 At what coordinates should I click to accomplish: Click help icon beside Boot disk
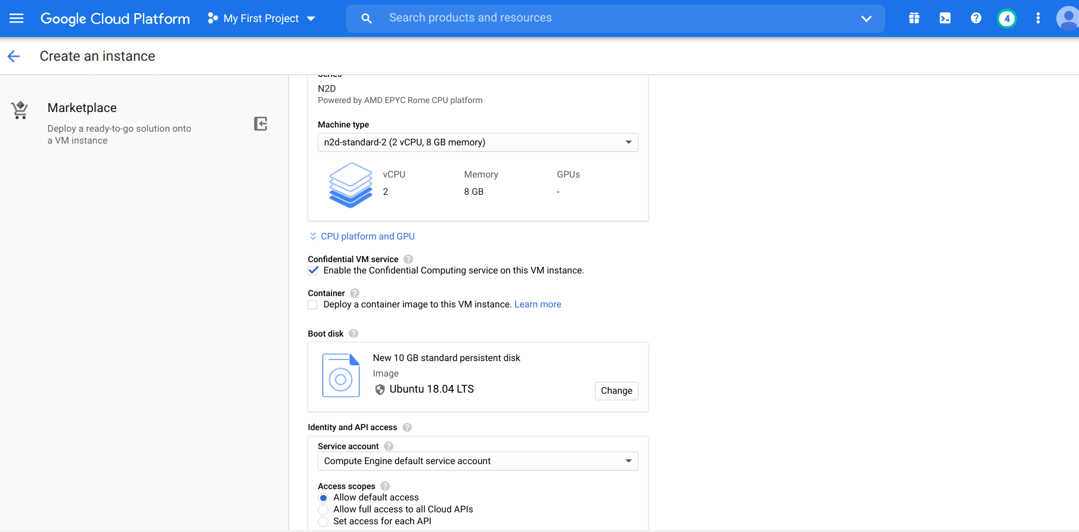pos(354,334)
